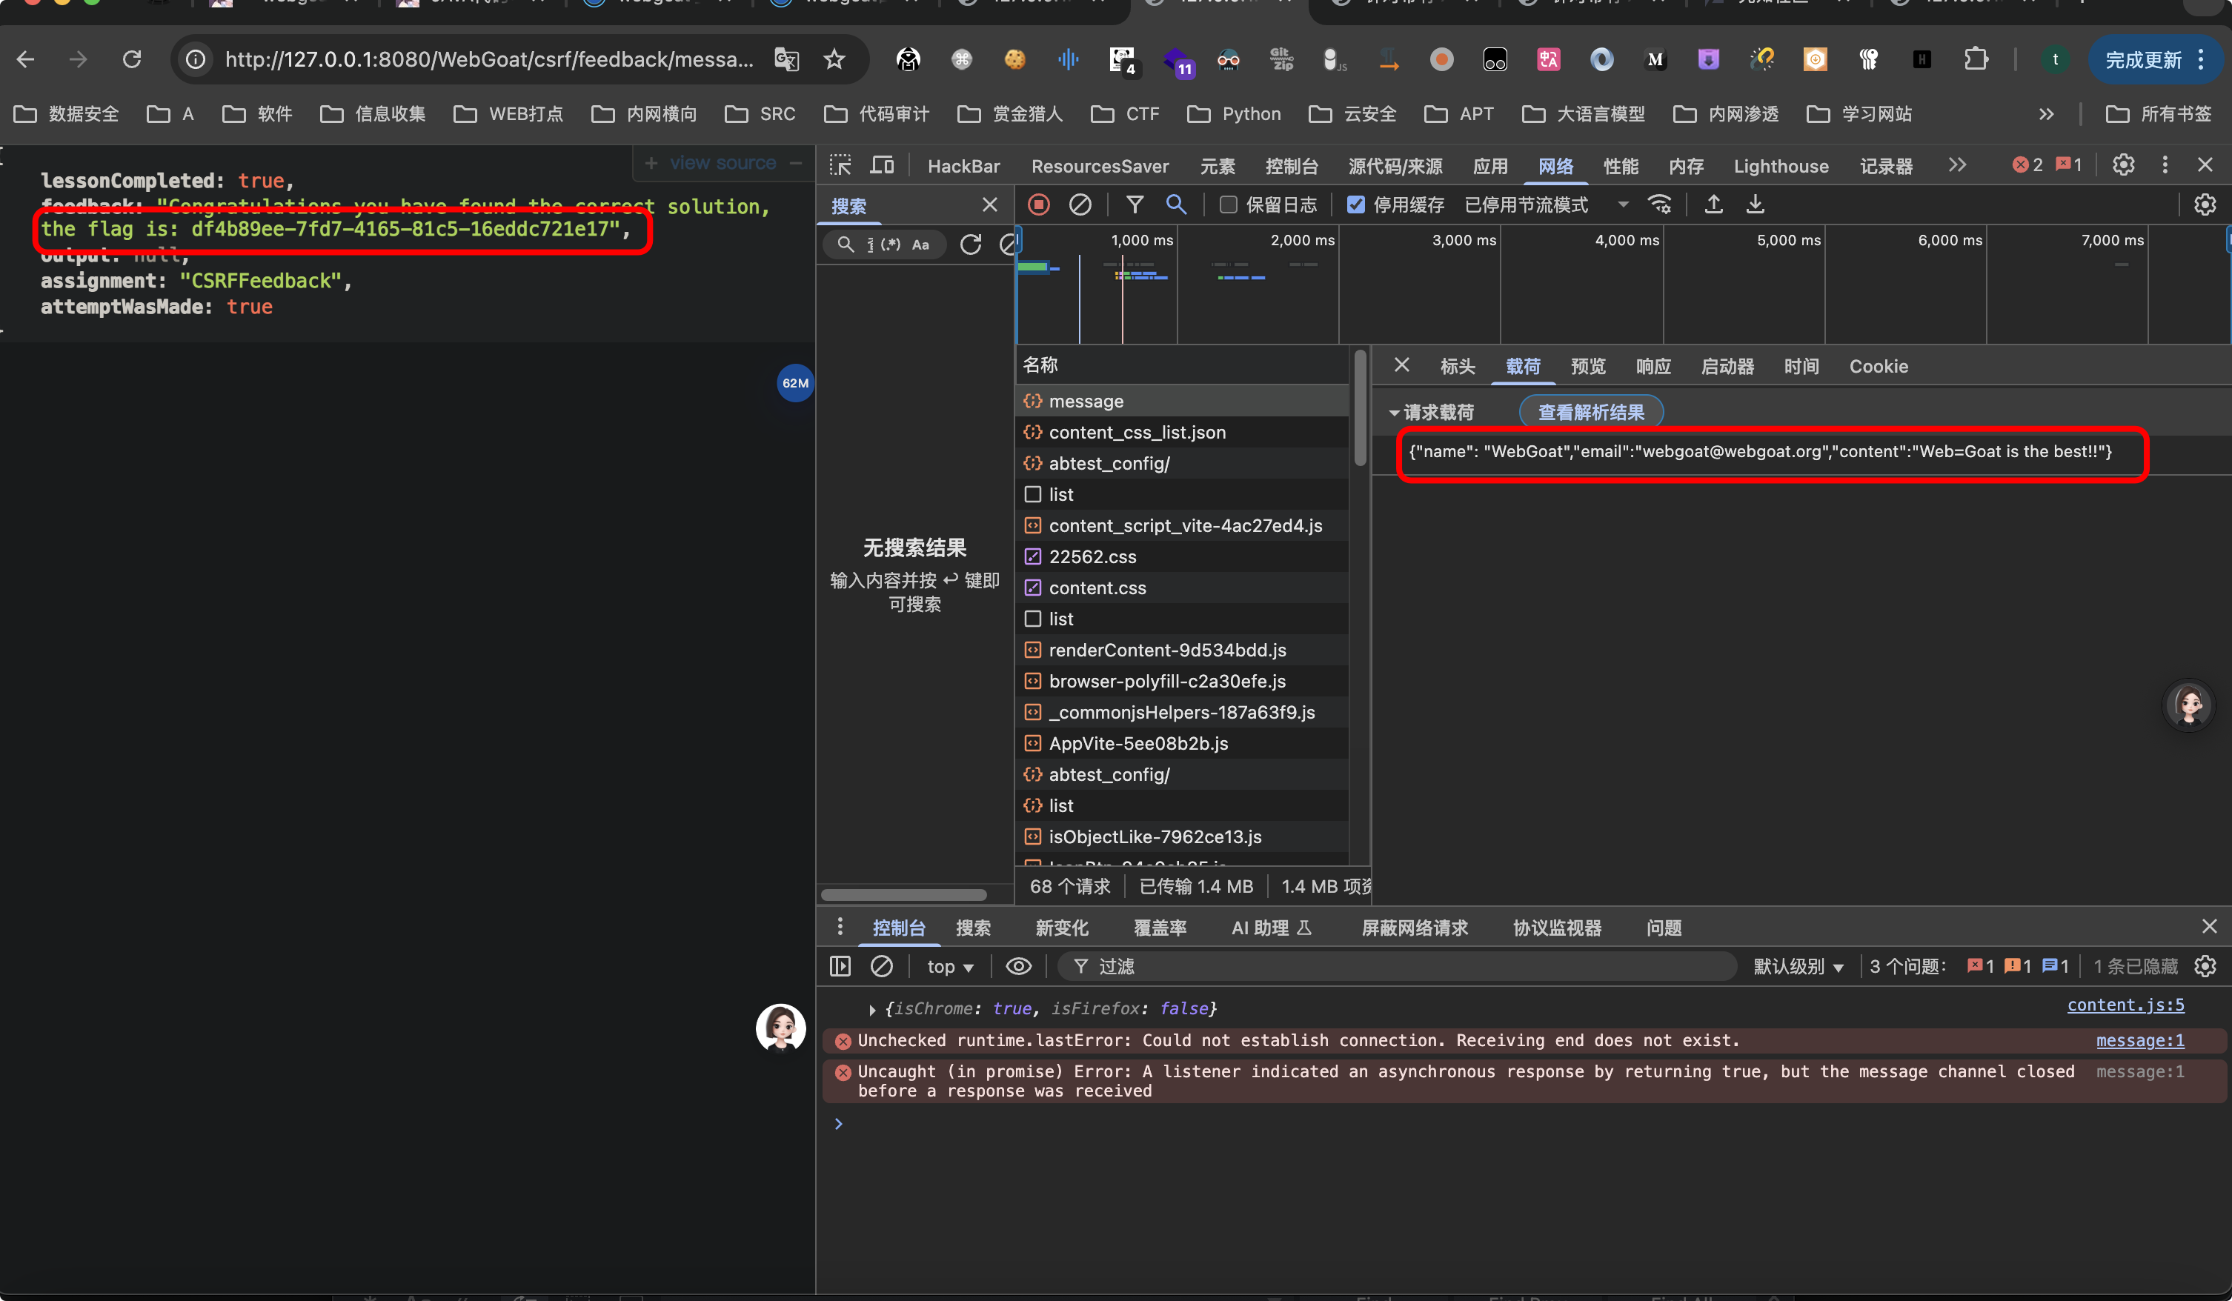Toggle device toolbar icon
2232x1301 pixels.
coord(882,166)
